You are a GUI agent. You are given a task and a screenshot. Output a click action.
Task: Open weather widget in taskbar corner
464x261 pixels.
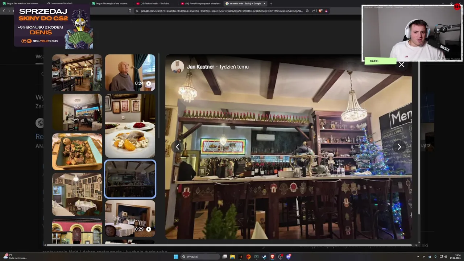tap(14, 257)
